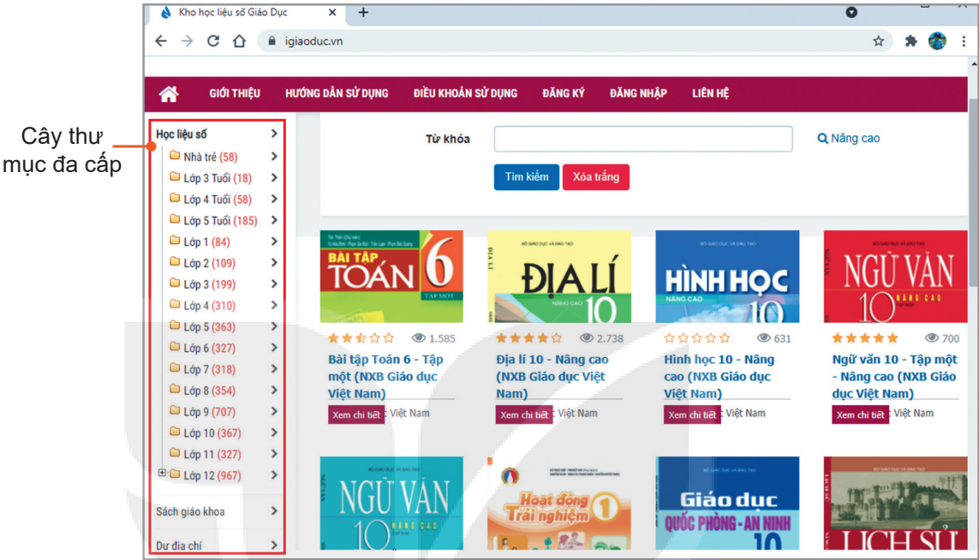Screen dimensions: 979x560
Task: Expand the Lớp 3 Tuổi (18) chevron
Action: (274, 178)
